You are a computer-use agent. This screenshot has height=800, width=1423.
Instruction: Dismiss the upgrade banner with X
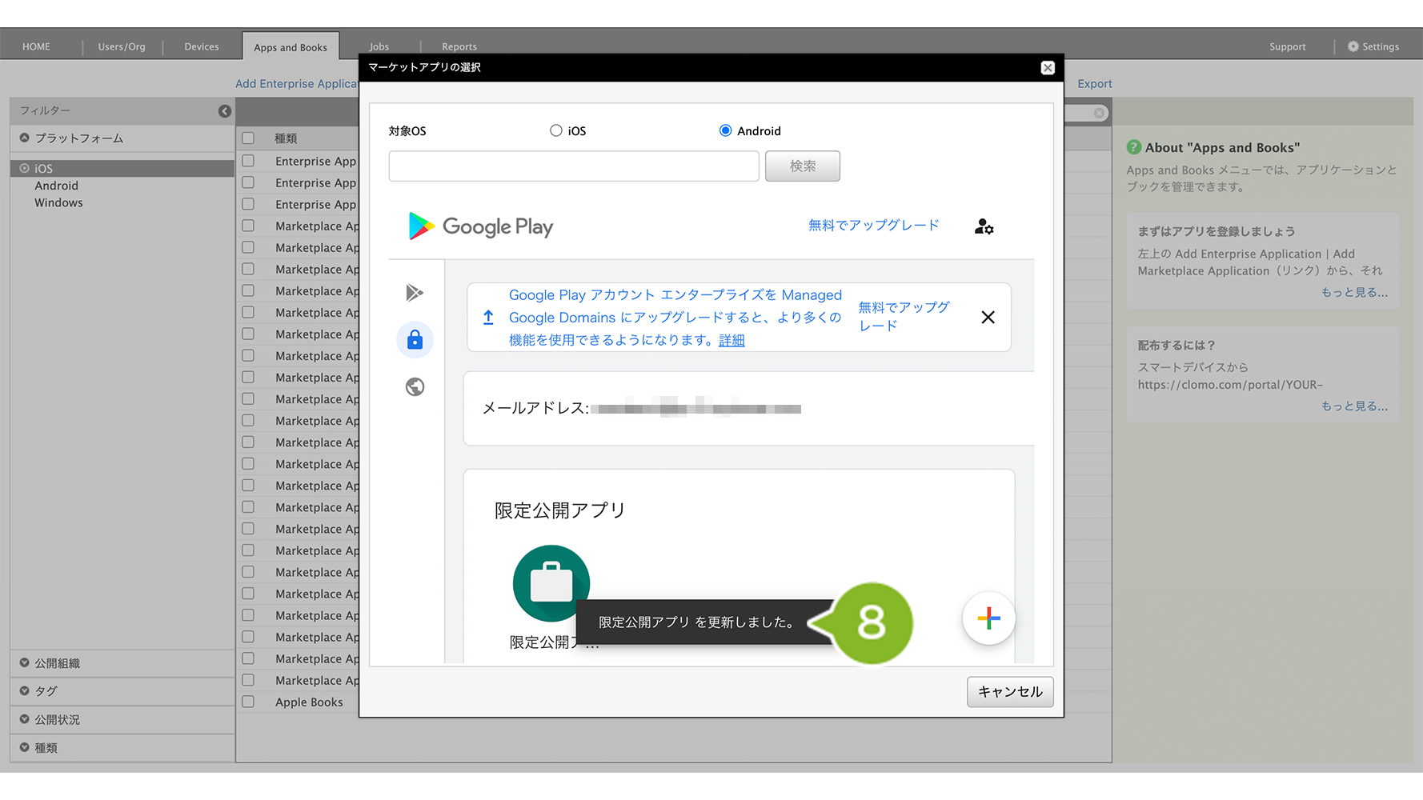point(988,318)
